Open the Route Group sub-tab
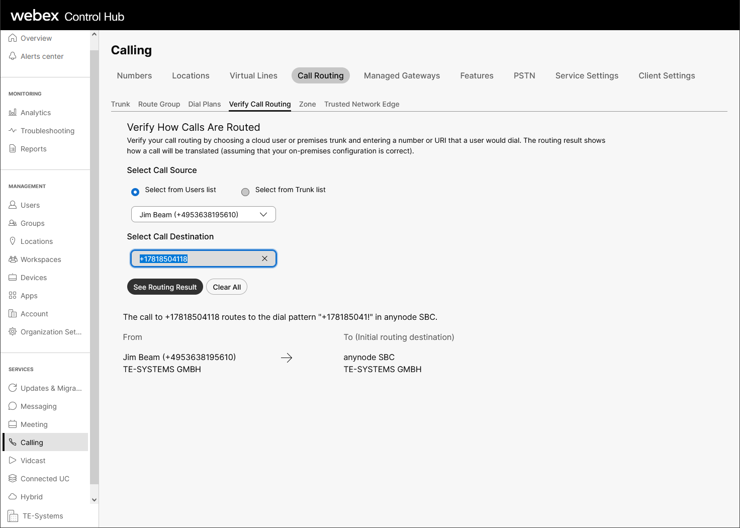The height and width of the screenshot is (528, 740). [159, 104]
